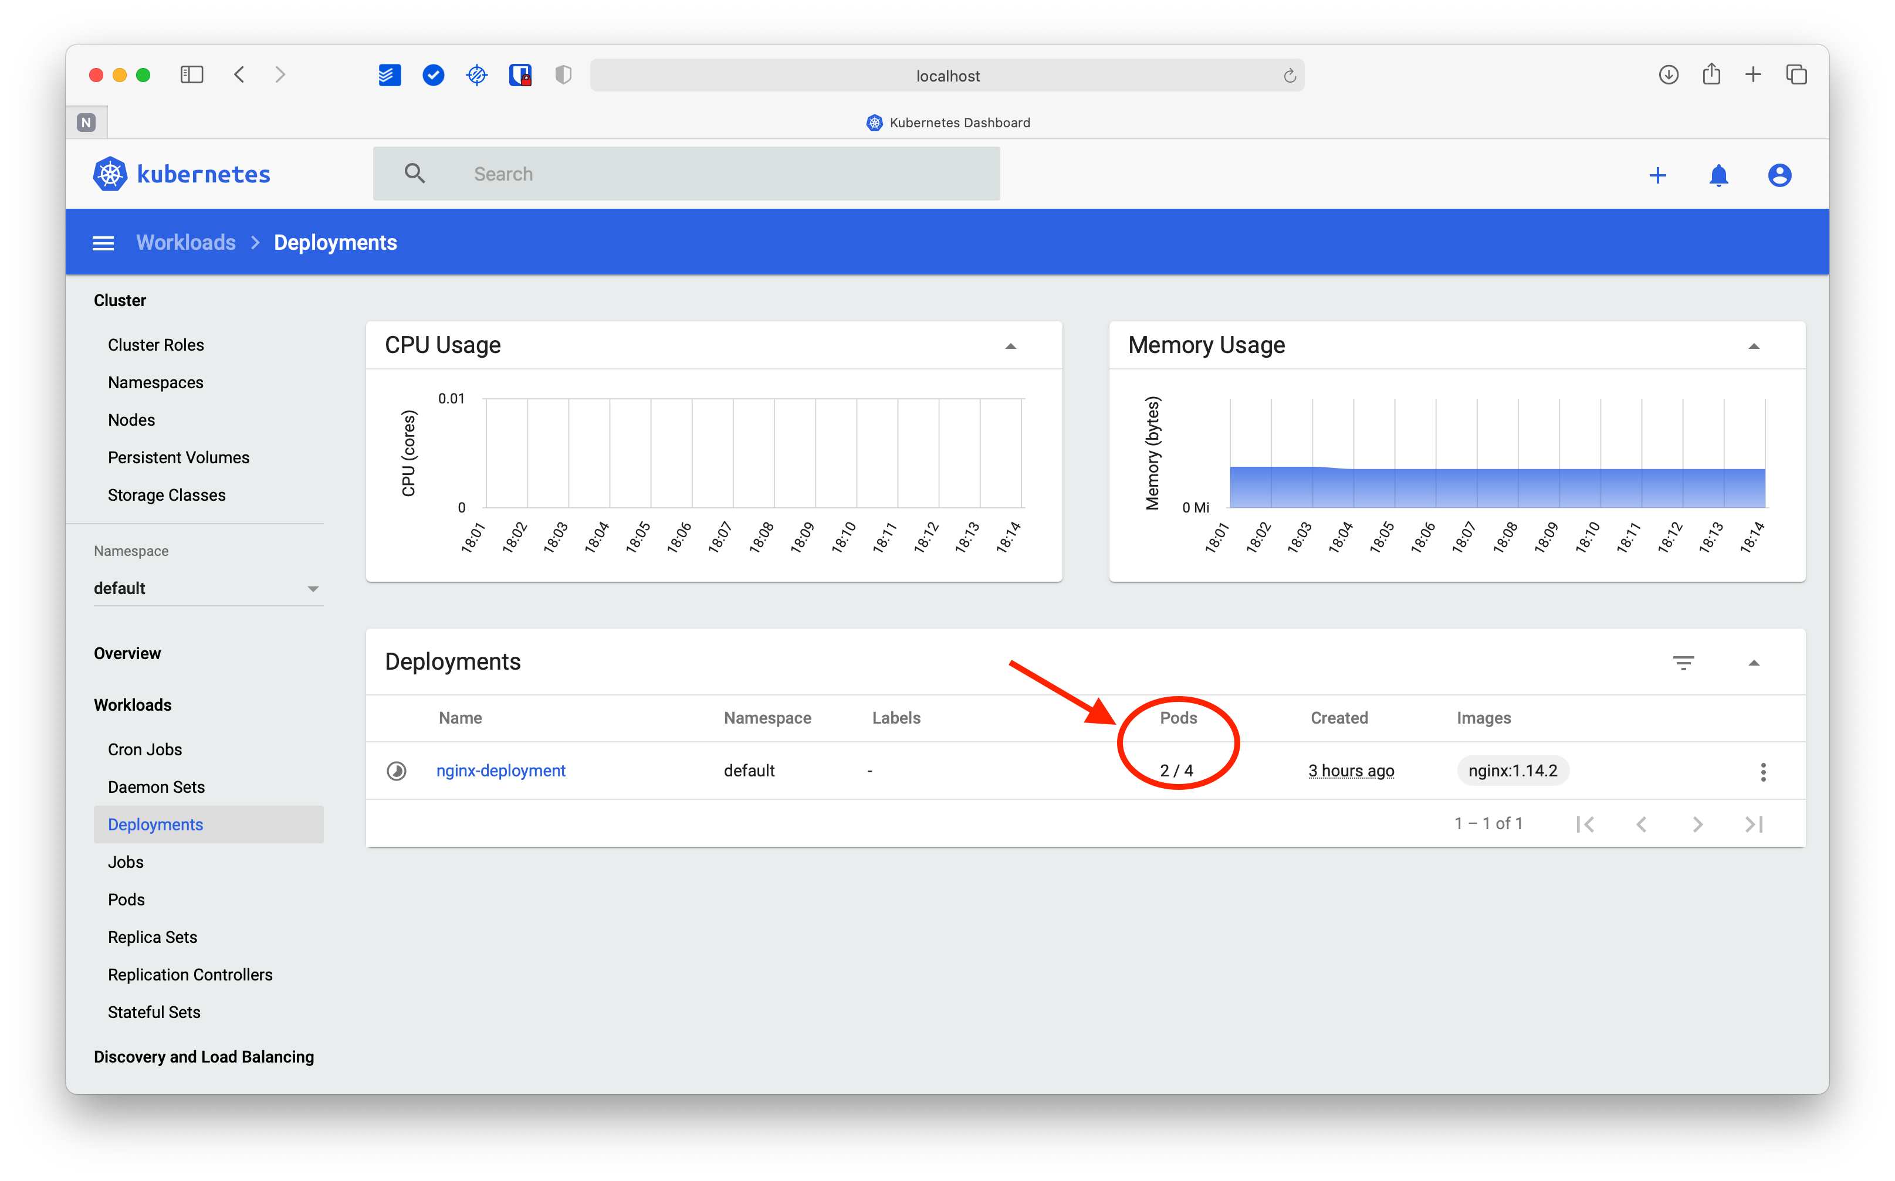Go to next page of deployments

click(1697, 824)
